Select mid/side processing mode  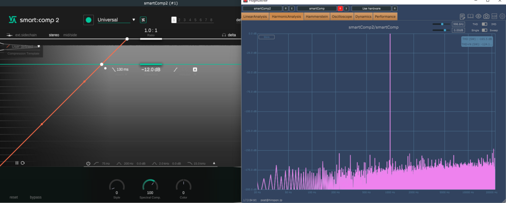pos(70,35)
